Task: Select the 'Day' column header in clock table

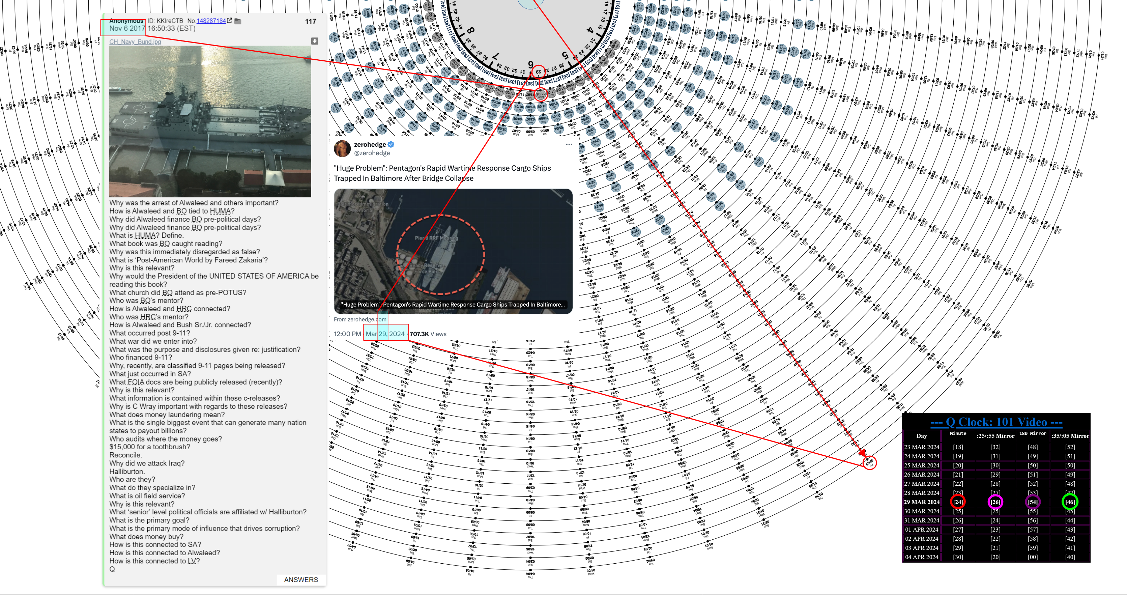Action: (x=922, y=436)
